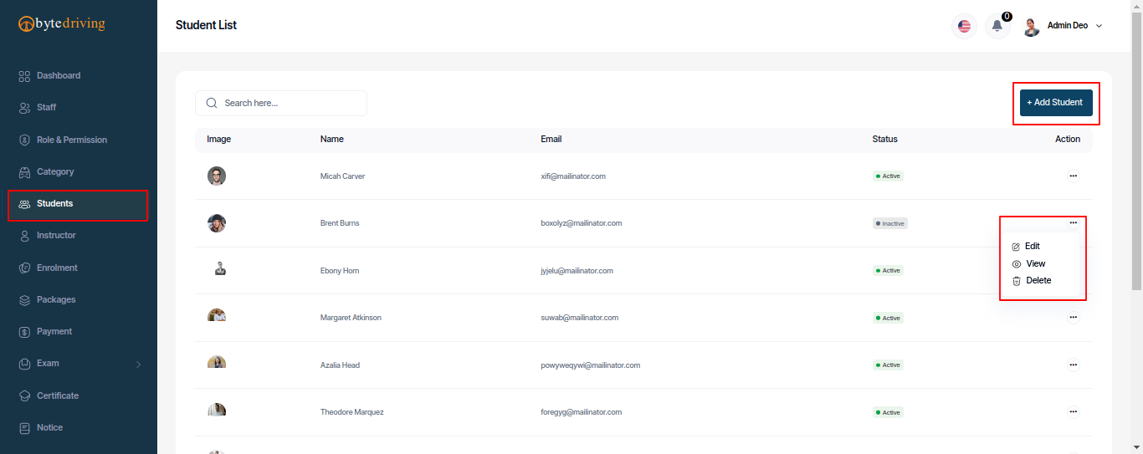Open action menu for Micah Carver
The image size is (1143, 454).
pos(1073,176)
